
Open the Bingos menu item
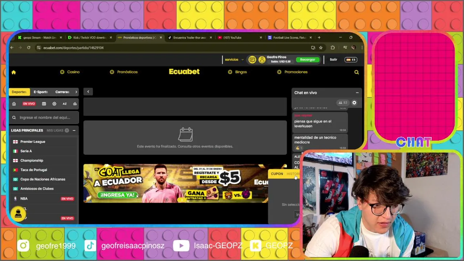pos(237,72)
